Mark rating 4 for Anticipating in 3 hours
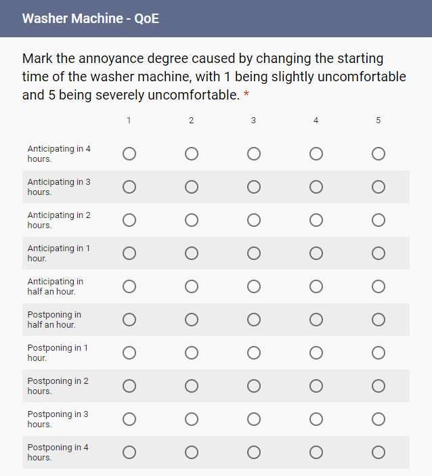 pos(316,187)
